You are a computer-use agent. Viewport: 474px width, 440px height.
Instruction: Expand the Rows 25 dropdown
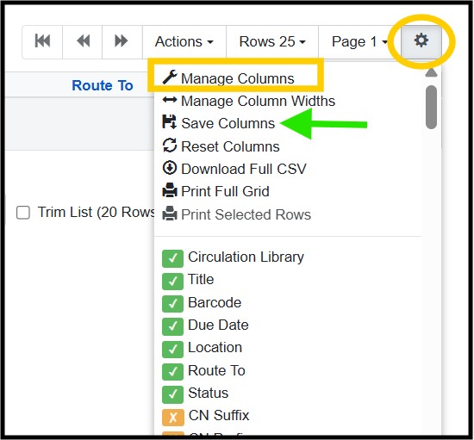(272, 41)
